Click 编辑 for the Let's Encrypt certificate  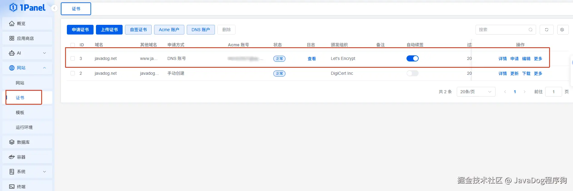point(526,59)
